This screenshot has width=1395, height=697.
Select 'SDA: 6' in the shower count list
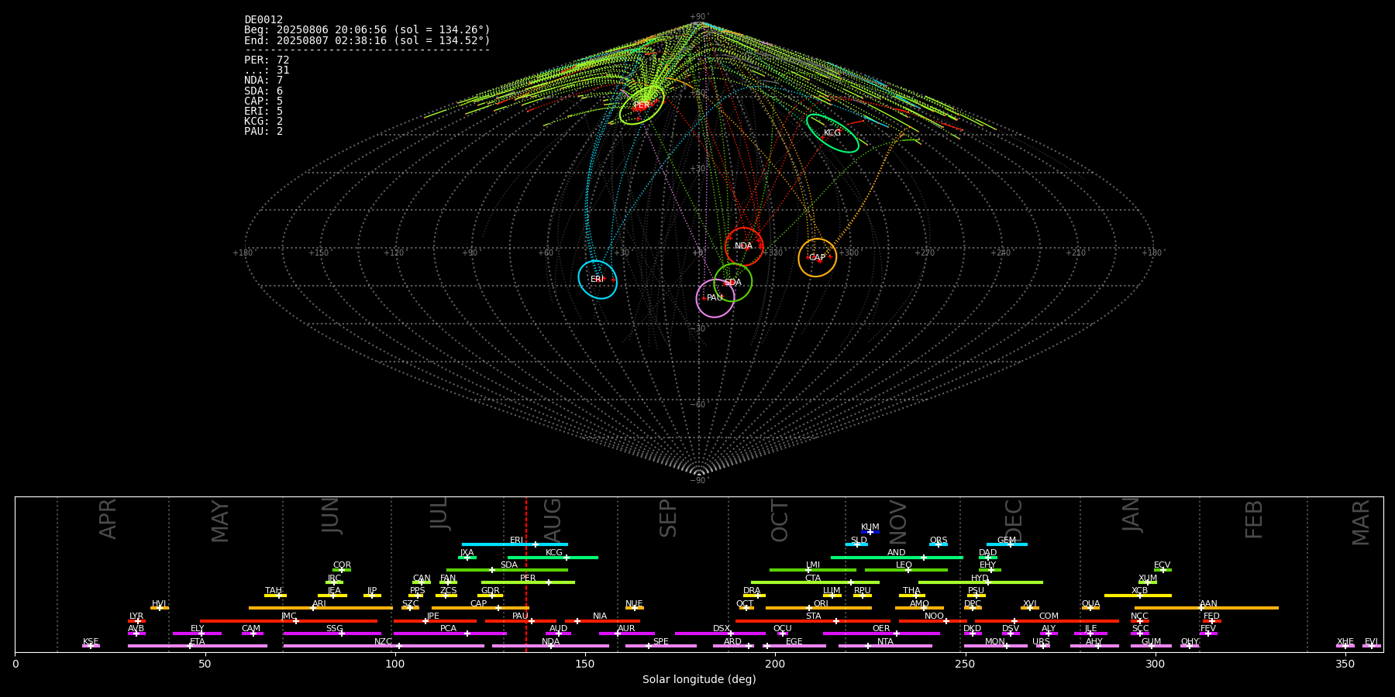pyautogui.click(x=263, y=91)
